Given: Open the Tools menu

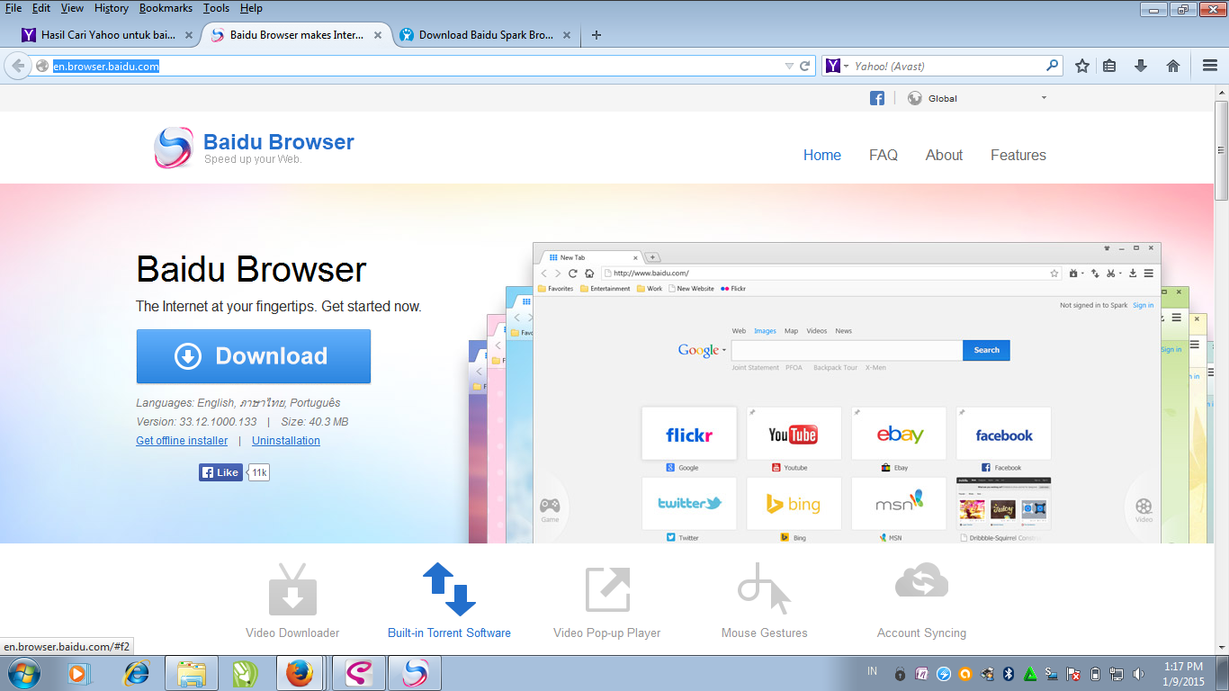Looking at the screenshot, I should (x=216, y=8).
